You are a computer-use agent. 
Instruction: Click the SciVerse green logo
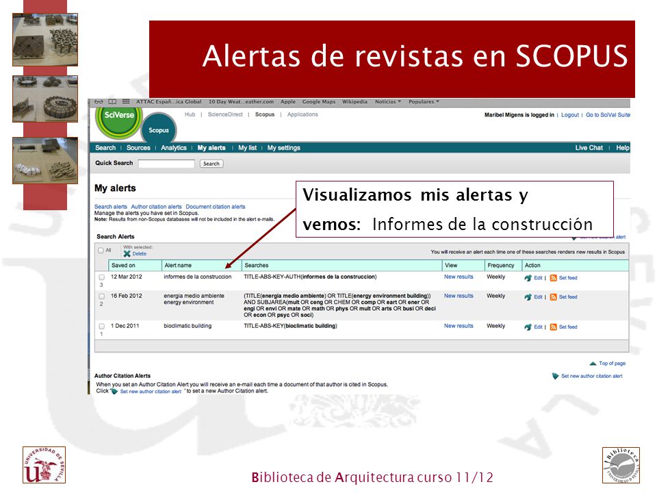(x=119, y=121)
